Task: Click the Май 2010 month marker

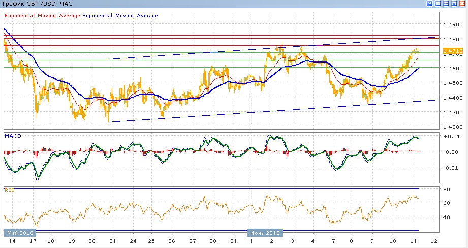Action: coord(20,233)
